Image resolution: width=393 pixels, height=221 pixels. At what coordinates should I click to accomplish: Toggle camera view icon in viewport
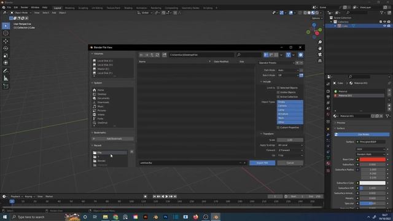[320, 55]
